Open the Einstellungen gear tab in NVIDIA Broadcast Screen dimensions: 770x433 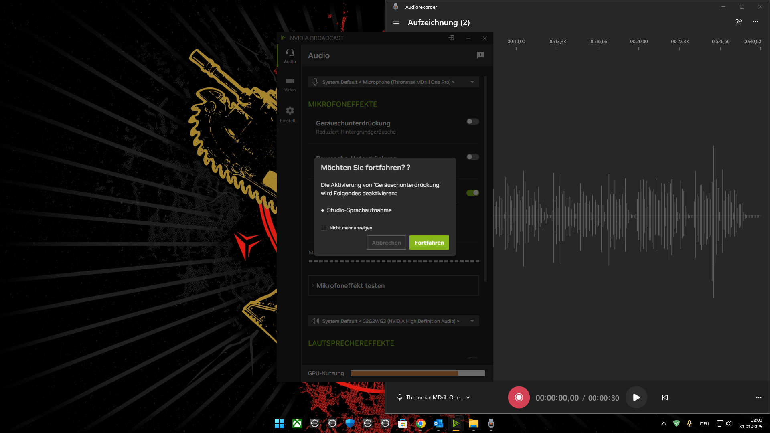pos(290,114)
